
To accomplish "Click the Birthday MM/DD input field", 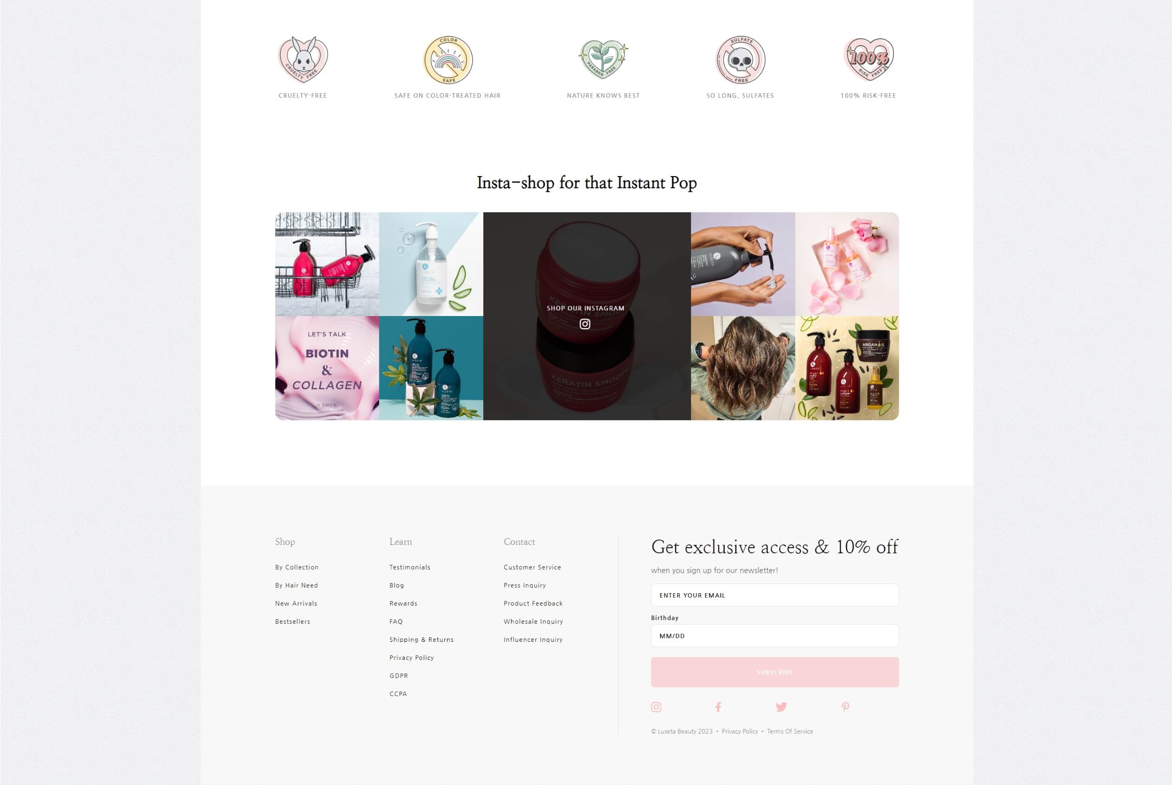I will coord(774,635).
